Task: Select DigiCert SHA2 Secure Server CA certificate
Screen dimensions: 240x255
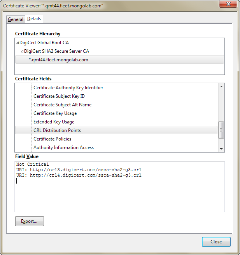Action: point(56,51)
